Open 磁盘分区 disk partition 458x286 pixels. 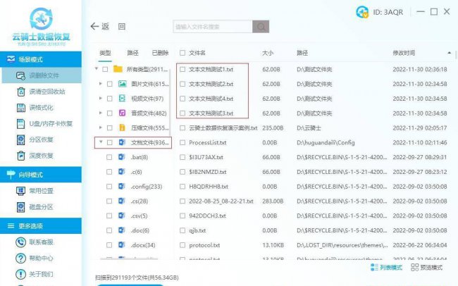35,207
